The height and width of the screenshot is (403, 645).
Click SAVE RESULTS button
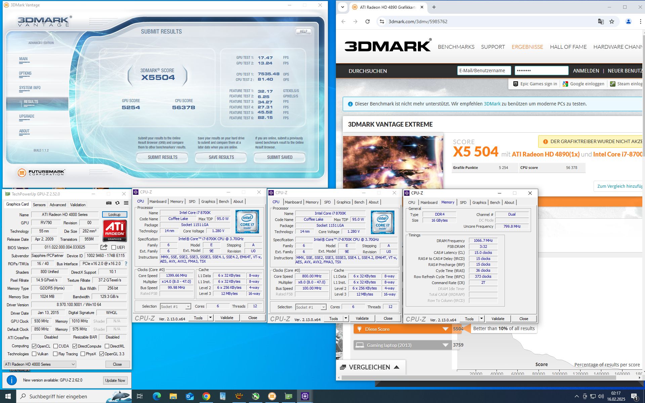tap(221, 157)
